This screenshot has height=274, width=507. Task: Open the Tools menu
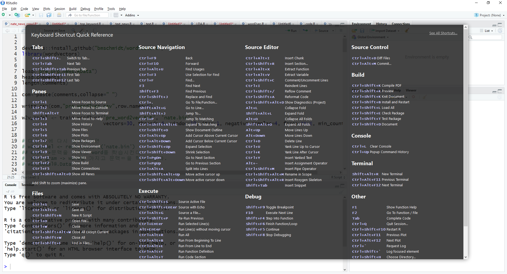[111, 9]
